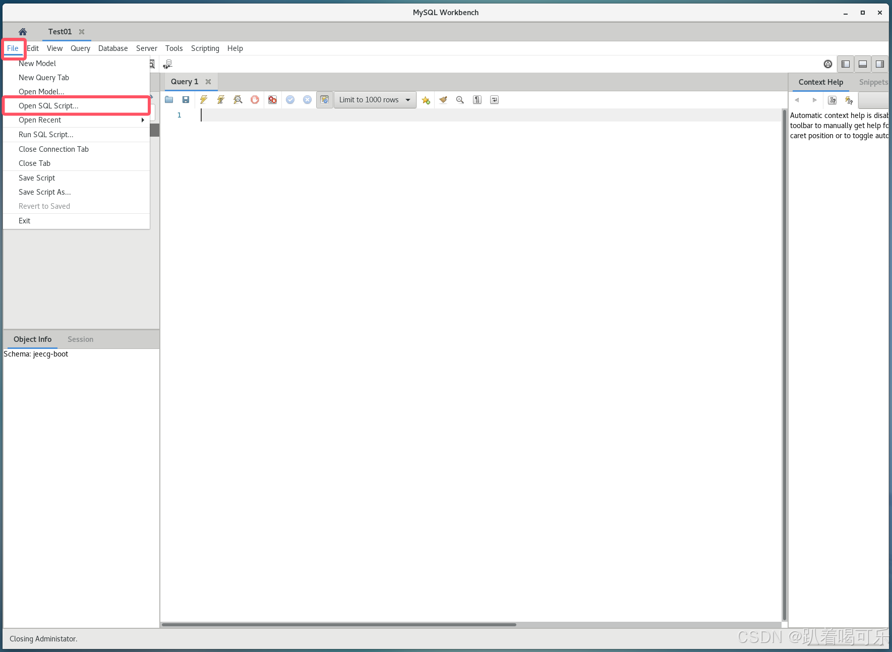892x652 pixels.
Task: Commit the current transaction
Action: coord(290,100)
